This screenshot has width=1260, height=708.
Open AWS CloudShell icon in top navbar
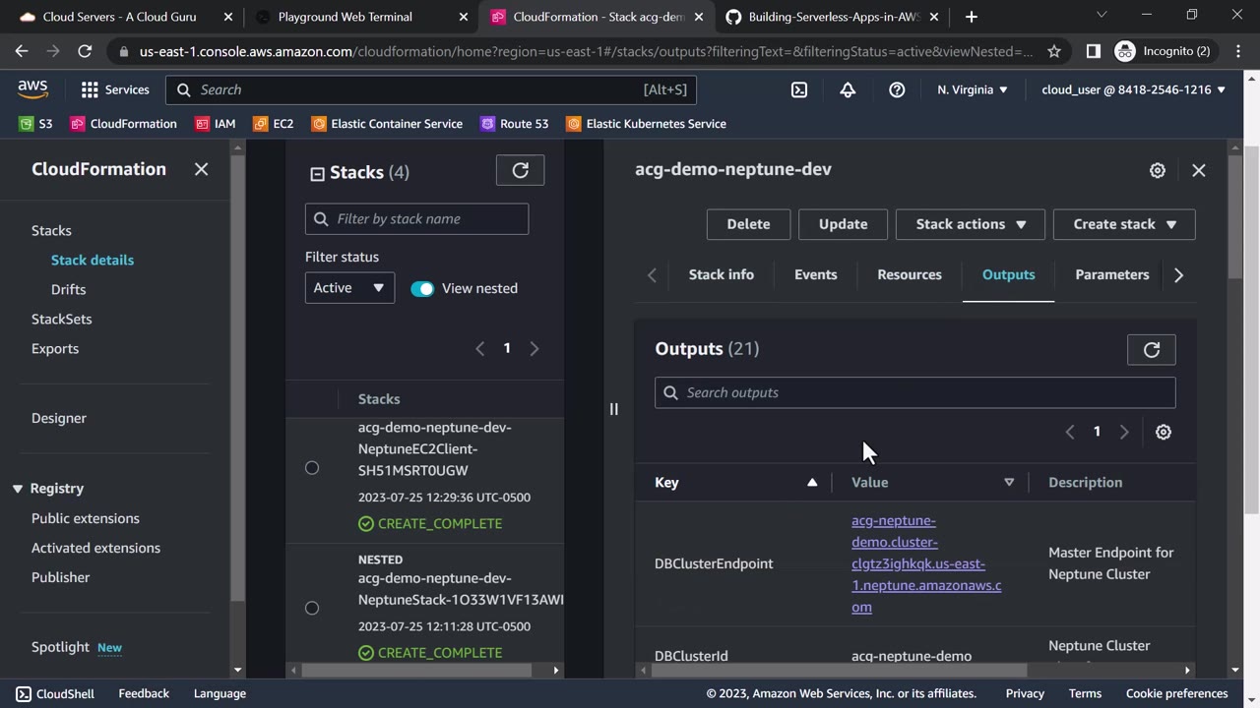[799, 89]
